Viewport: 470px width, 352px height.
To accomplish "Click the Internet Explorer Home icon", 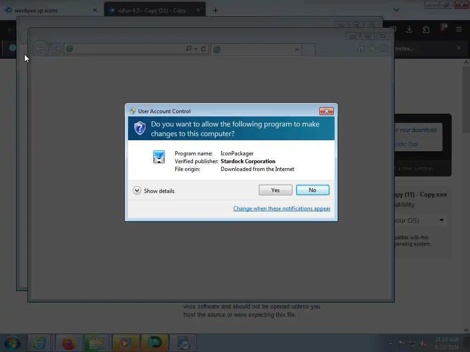I will [x=361, y=48].
